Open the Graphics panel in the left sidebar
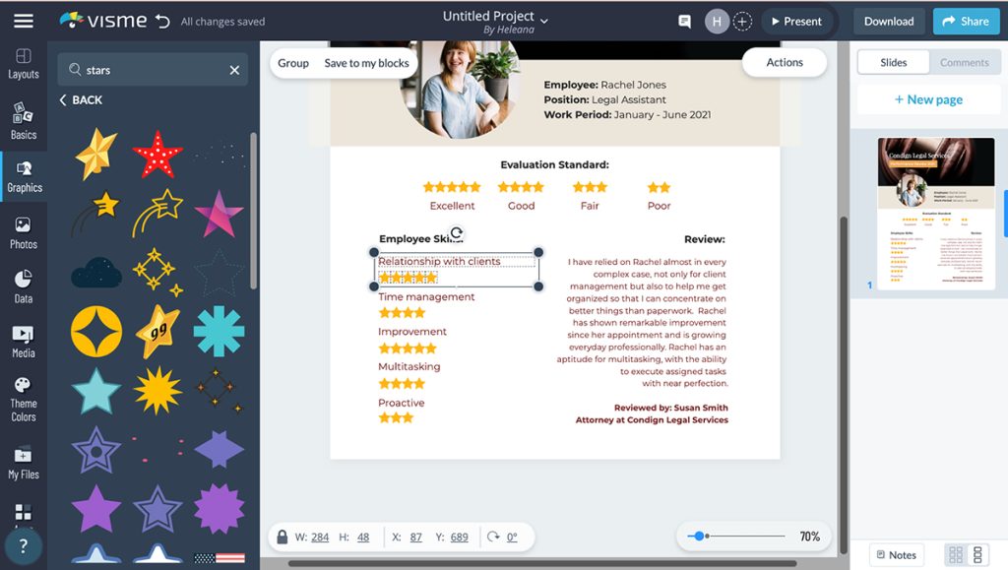 [x=23, y=175]
